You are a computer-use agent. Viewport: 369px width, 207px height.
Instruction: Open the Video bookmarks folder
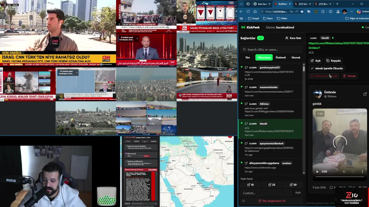282,18
